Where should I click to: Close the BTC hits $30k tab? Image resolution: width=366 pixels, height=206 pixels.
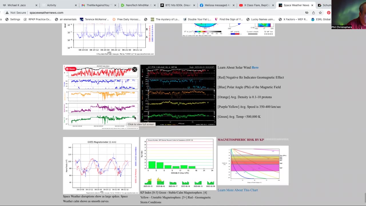pyautogui.click(x=194, y=5)
